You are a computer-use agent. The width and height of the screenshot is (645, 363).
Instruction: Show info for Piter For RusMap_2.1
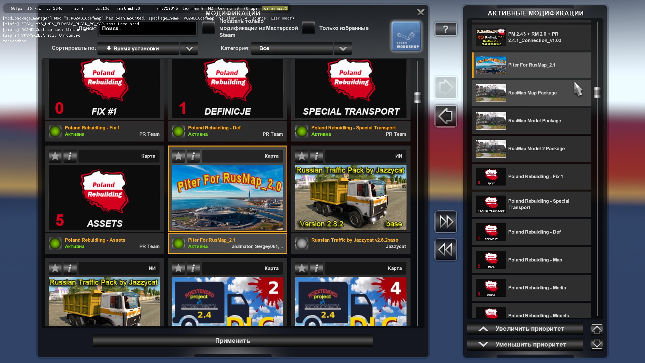[x=193, y=156]
